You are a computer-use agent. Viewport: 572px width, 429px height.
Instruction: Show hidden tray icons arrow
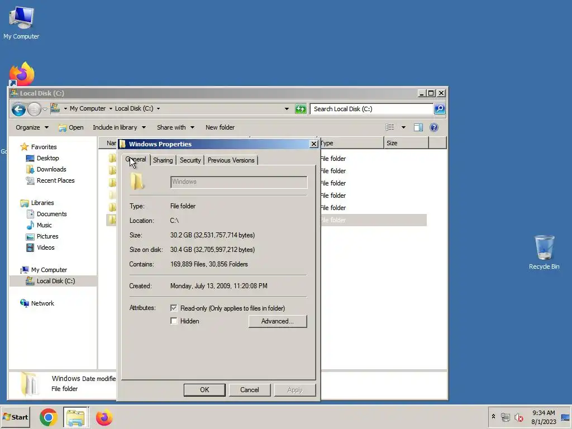(493, 416)
